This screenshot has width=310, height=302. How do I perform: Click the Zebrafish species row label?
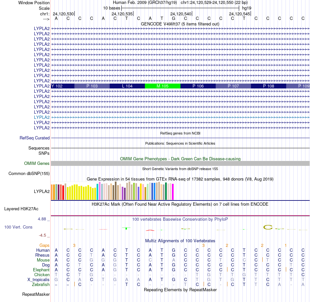coord(41,284)
